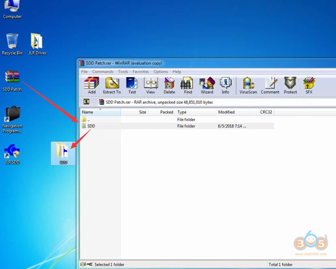Screen dimensions: 336x269
Task: Click the Test archive icon
Action: 132,85
